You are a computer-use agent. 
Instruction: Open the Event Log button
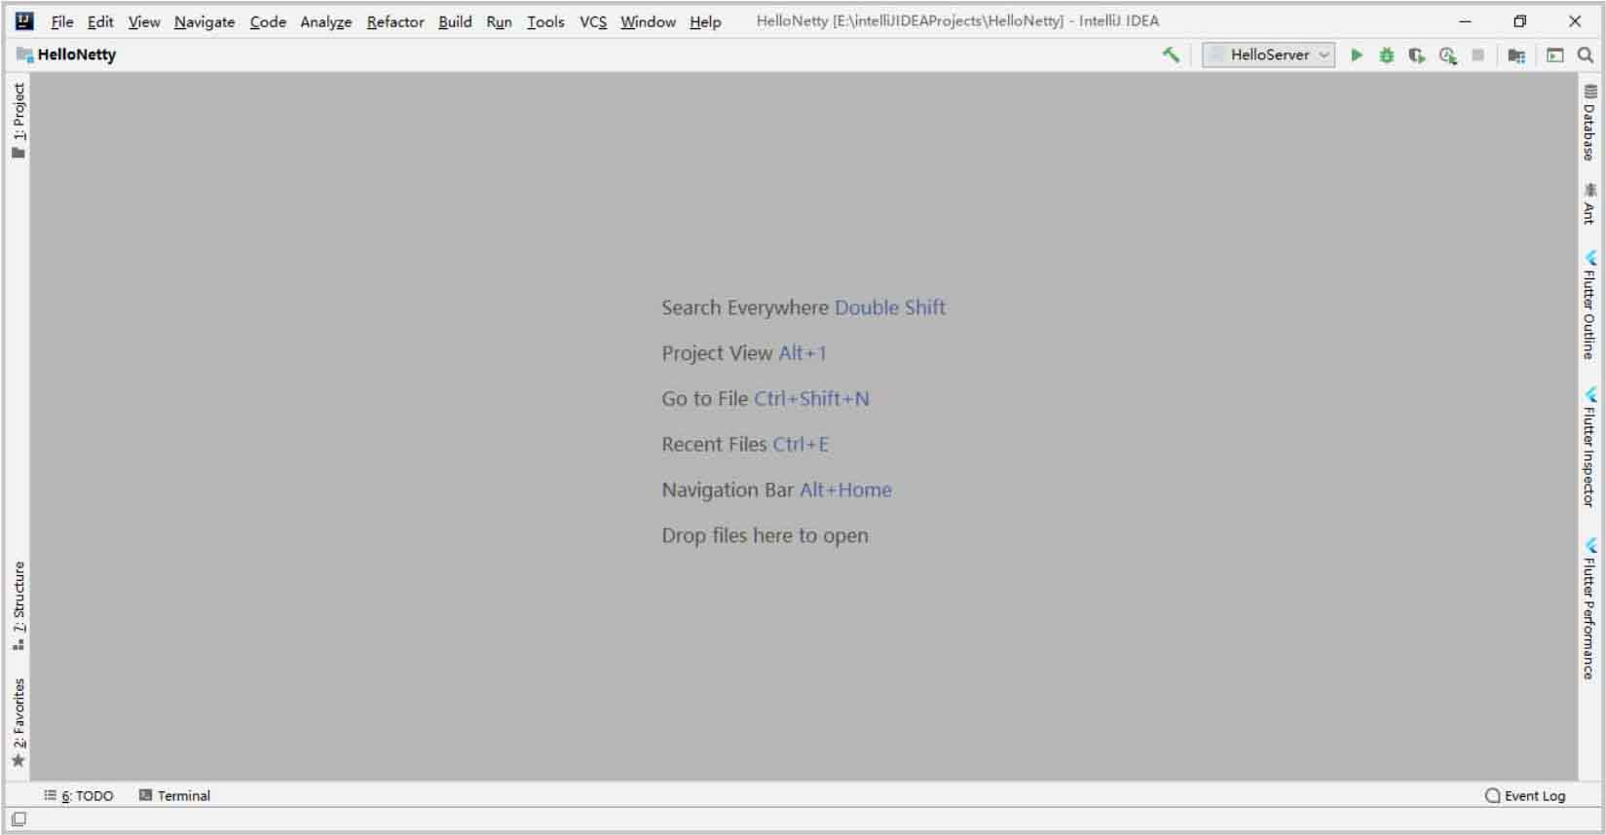pyautogui.click(x=1524, y=795)
